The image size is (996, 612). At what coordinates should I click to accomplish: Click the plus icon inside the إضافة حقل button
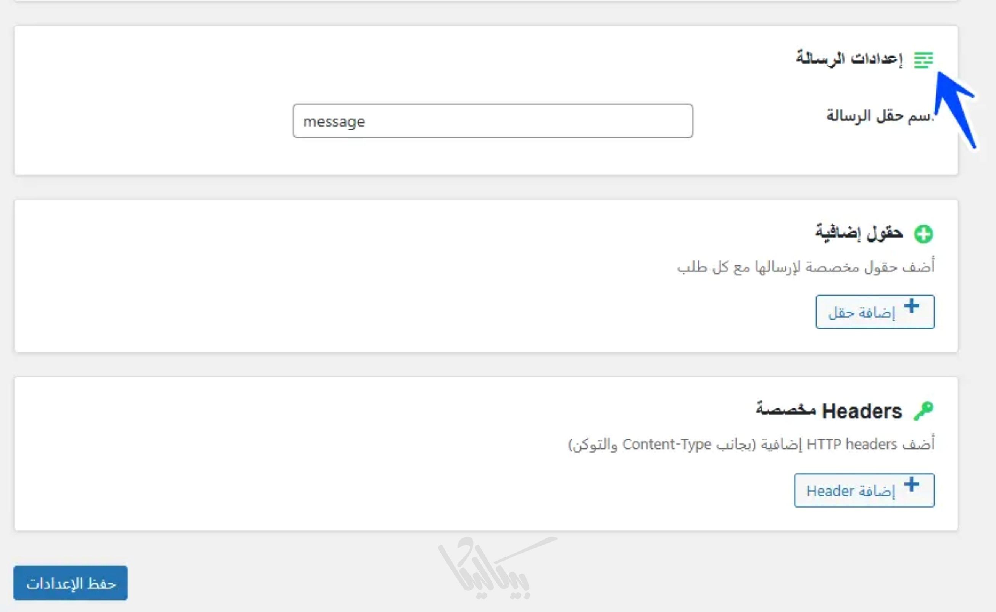tap(911, 306)
